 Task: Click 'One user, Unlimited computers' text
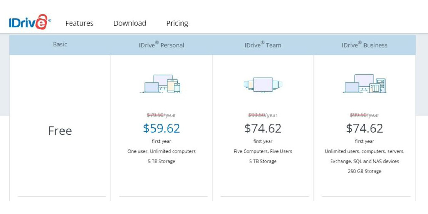tap(162, 151)
